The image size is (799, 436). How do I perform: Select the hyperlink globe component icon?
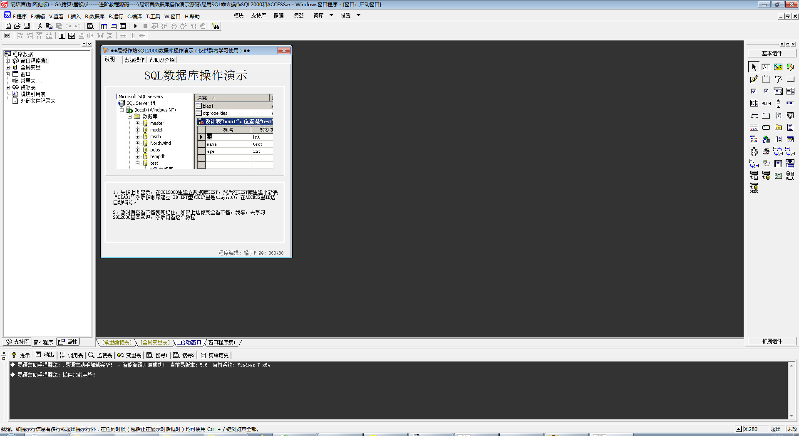766,139
